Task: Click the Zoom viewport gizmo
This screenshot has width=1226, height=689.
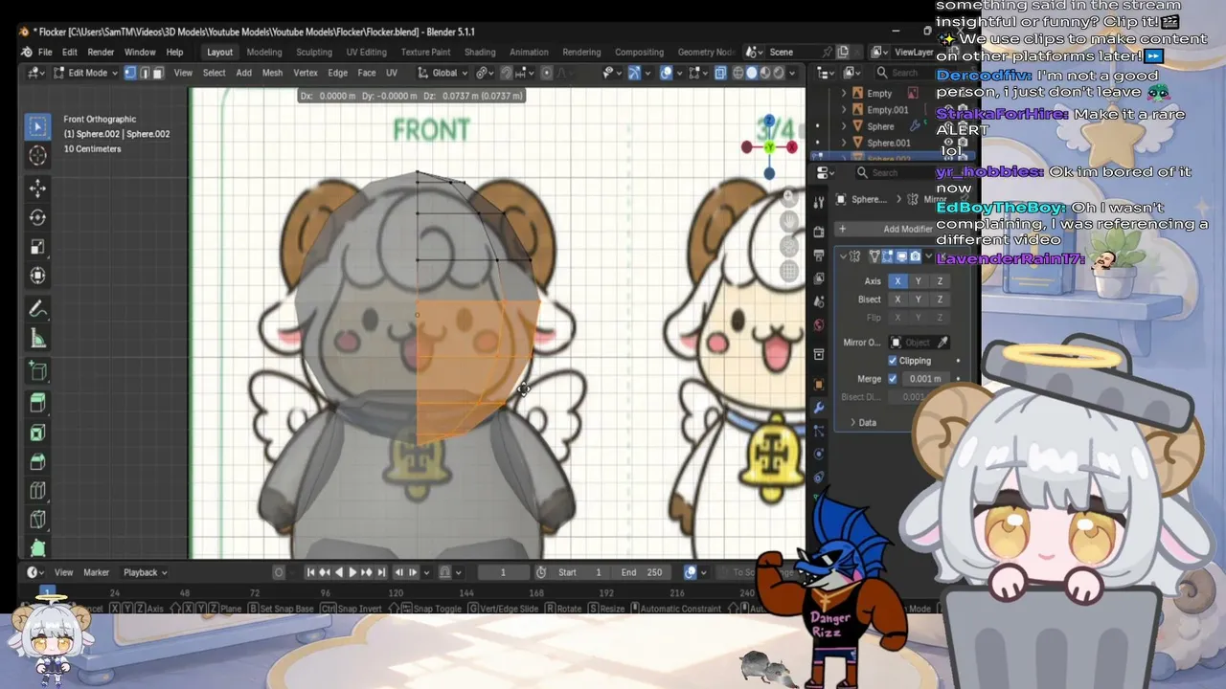Action: (789, 197)
